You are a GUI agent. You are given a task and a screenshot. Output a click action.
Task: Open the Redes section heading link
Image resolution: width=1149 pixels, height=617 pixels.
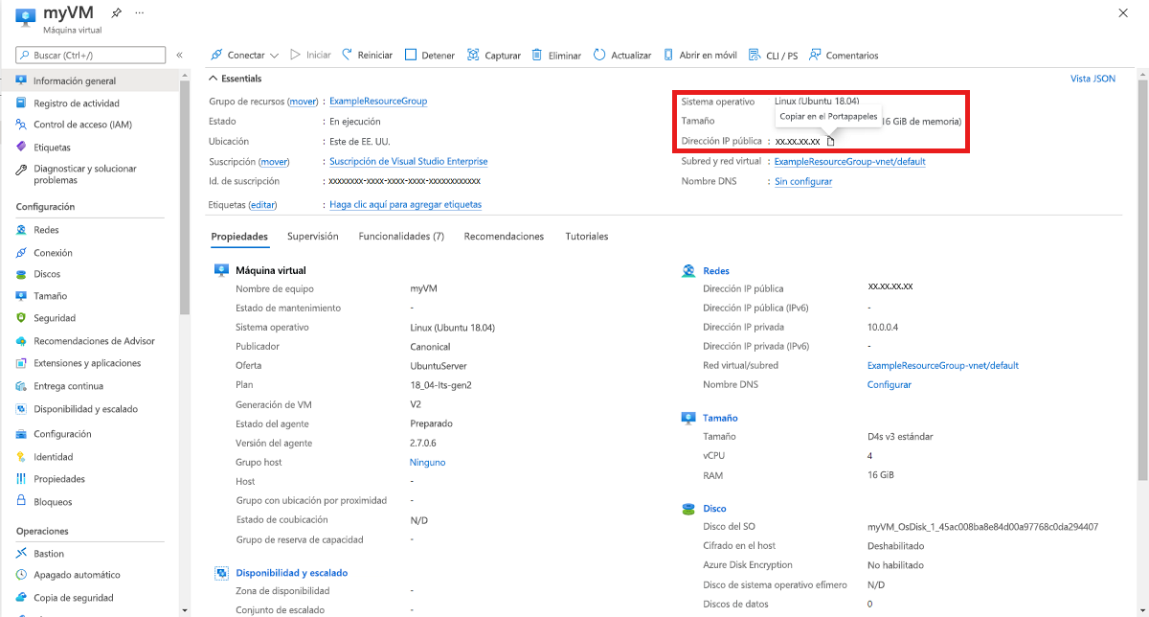point(715,271)
